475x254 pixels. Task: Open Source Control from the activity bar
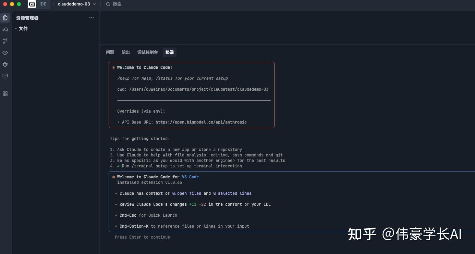[x=5, y=41]
